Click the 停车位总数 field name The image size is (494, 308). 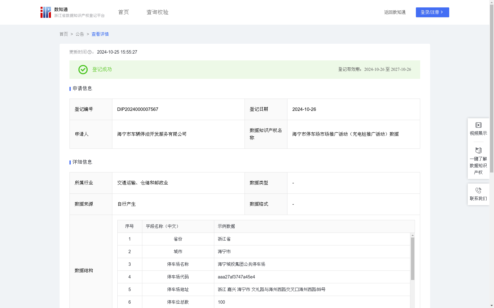178,302
